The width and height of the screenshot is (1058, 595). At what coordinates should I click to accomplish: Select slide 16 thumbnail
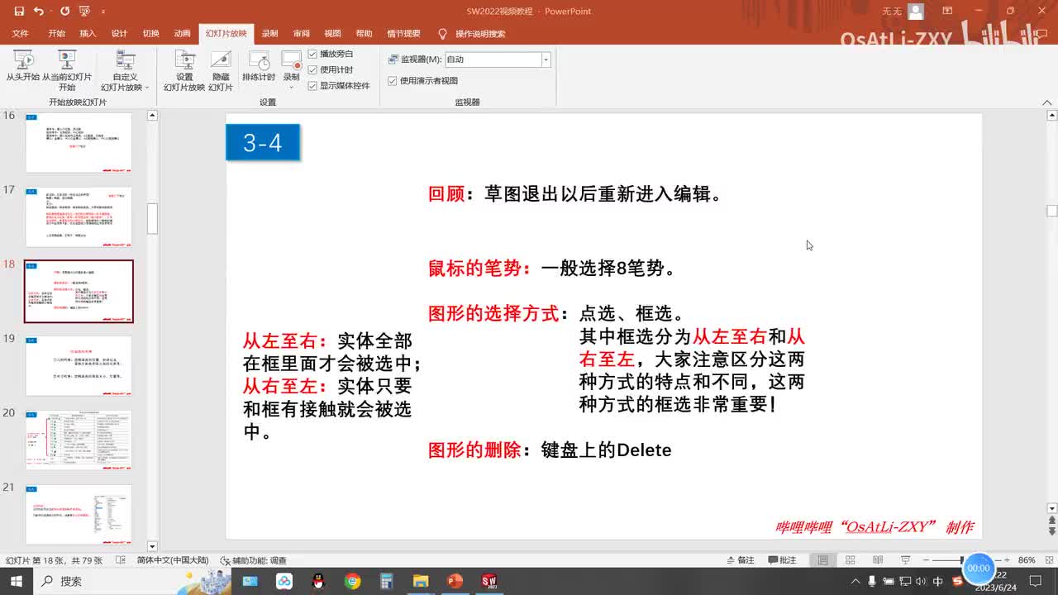(79, 142)
